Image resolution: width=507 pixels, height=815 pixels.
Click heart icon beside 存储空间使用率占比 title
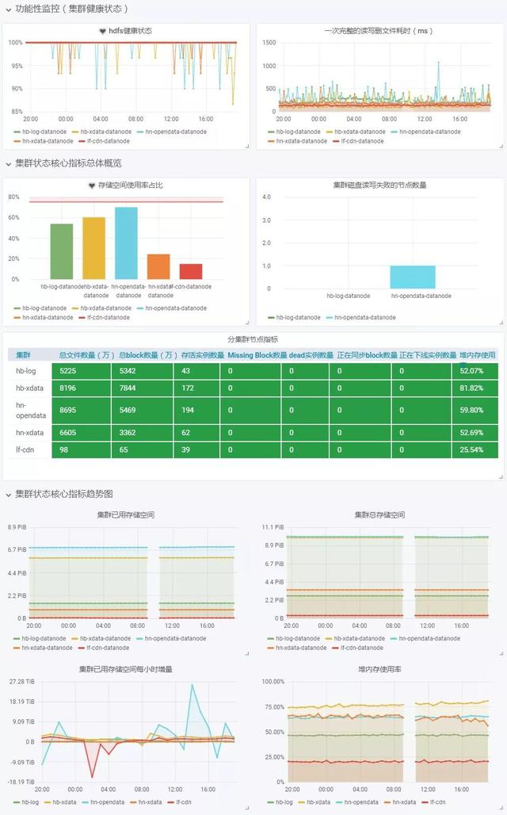(x=92, y=186)
